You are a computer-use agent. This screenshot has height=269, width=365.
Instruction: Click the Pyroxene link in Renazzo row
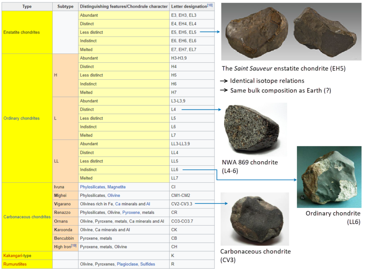point(131,212)
